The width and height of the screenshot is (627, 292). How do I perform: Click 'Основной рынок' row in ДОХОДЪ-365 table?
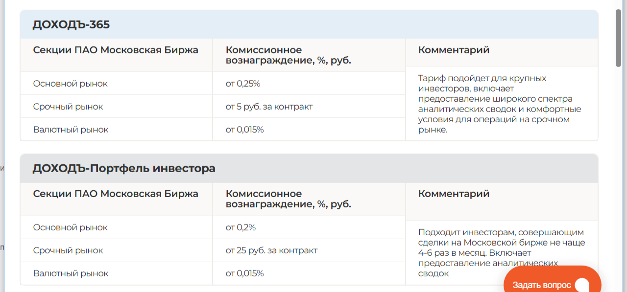(x=69, y=83)
